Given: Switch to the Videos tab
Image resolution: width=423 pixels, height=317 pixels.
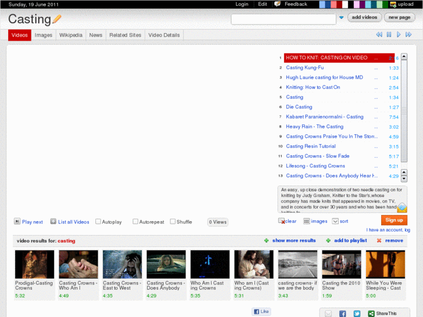Looking at the screenshot, I should tap(20, 35).
